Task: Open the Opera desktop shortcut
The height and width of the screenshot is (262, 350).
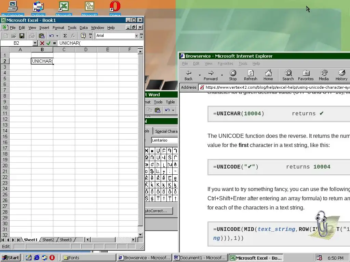Action: [115, 9]
